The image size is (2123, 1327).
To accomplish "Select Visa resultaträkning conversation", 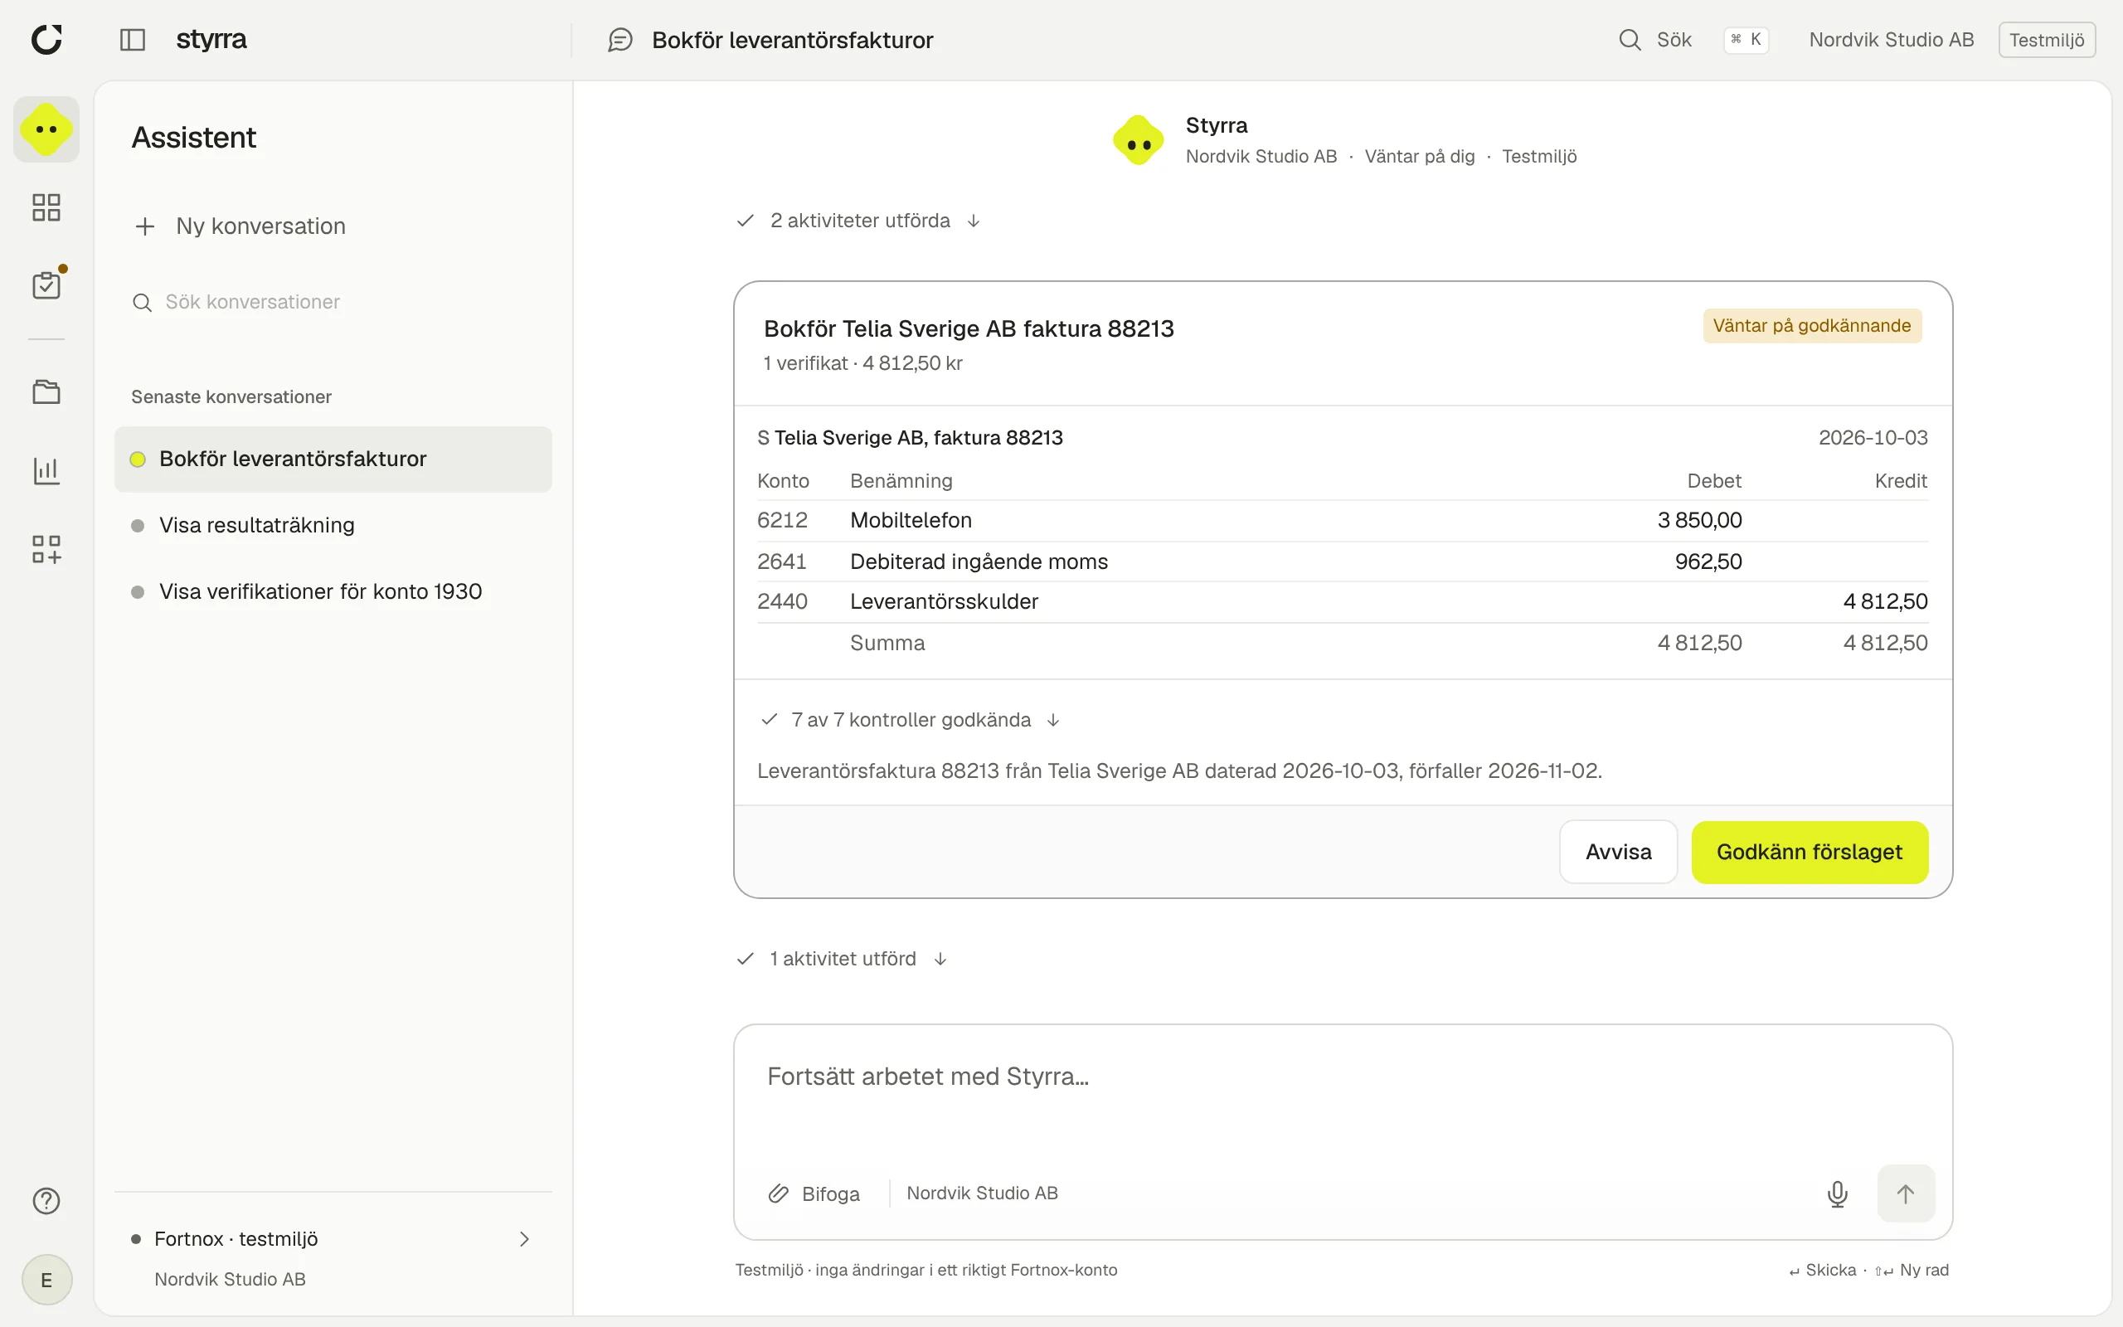I will [x=333, y=526].
